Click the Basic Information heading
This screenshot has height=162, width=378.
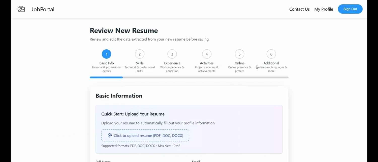point(119,96)
